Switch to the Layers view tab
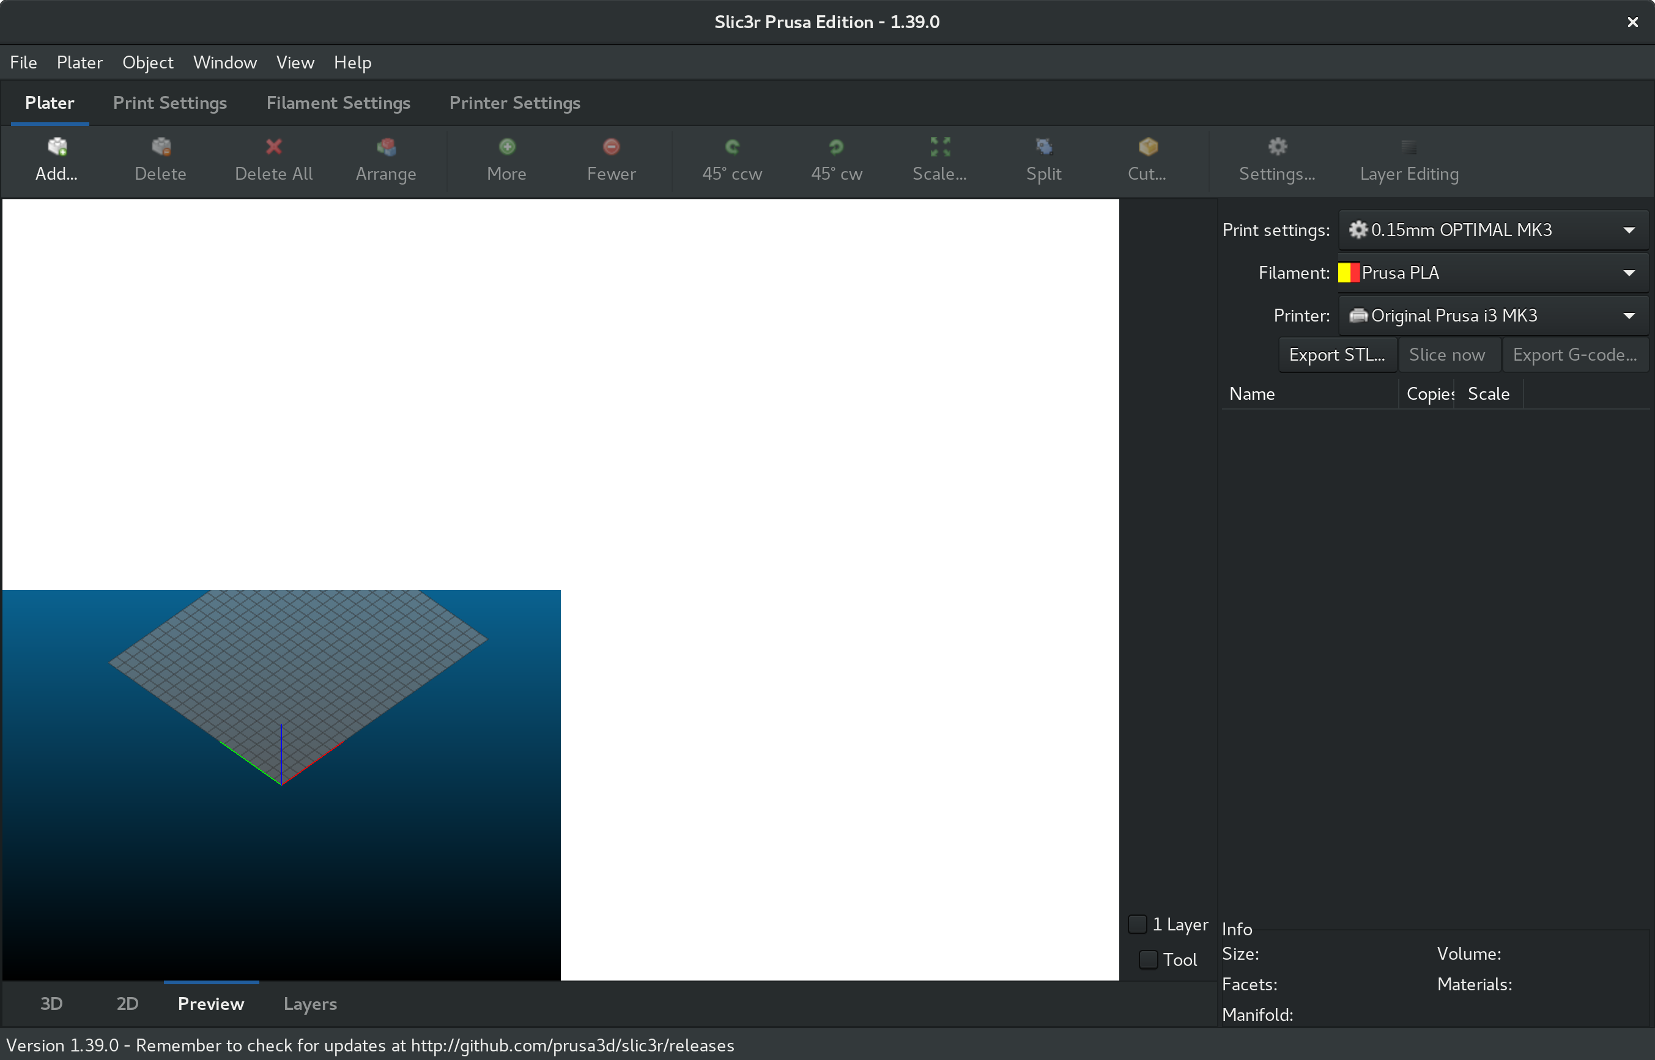The height and width of the screenshot is (1060, 1655). (x=310, y=1004)
